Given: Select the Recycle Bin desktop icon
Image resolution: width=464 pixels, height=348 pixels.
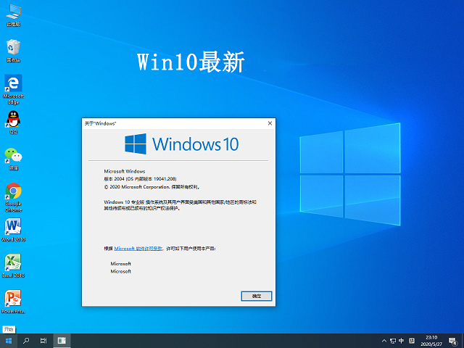Looking at the screenshot, I should pyautogui.click(x=13, y=48).
